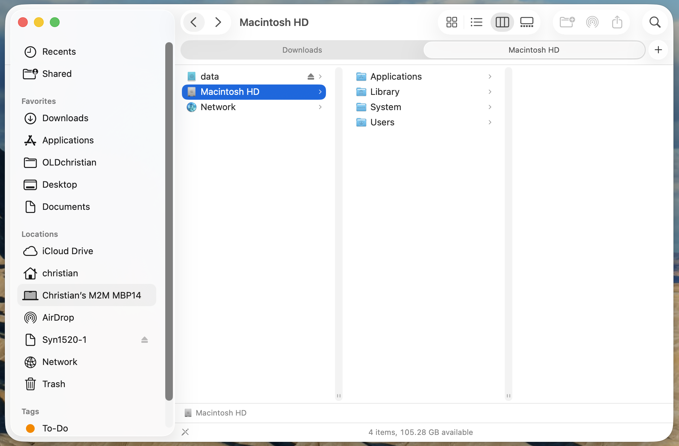
Task: Go back with the back arrow
Action: coord(194,23)
